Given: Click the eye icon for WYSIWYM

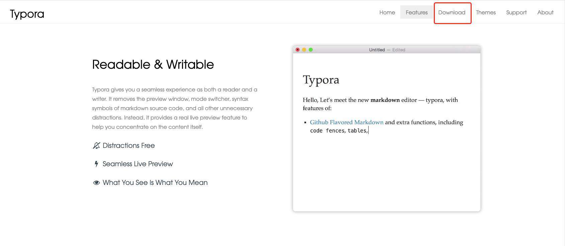Looking at the screenshot, I should coord(96,183).
